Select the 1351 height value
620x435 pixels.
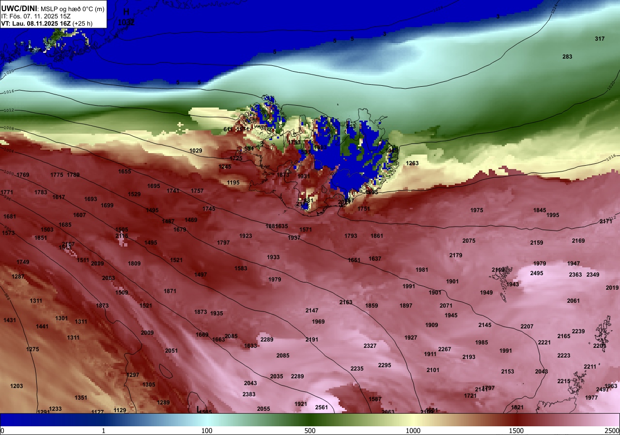[81, 398]
